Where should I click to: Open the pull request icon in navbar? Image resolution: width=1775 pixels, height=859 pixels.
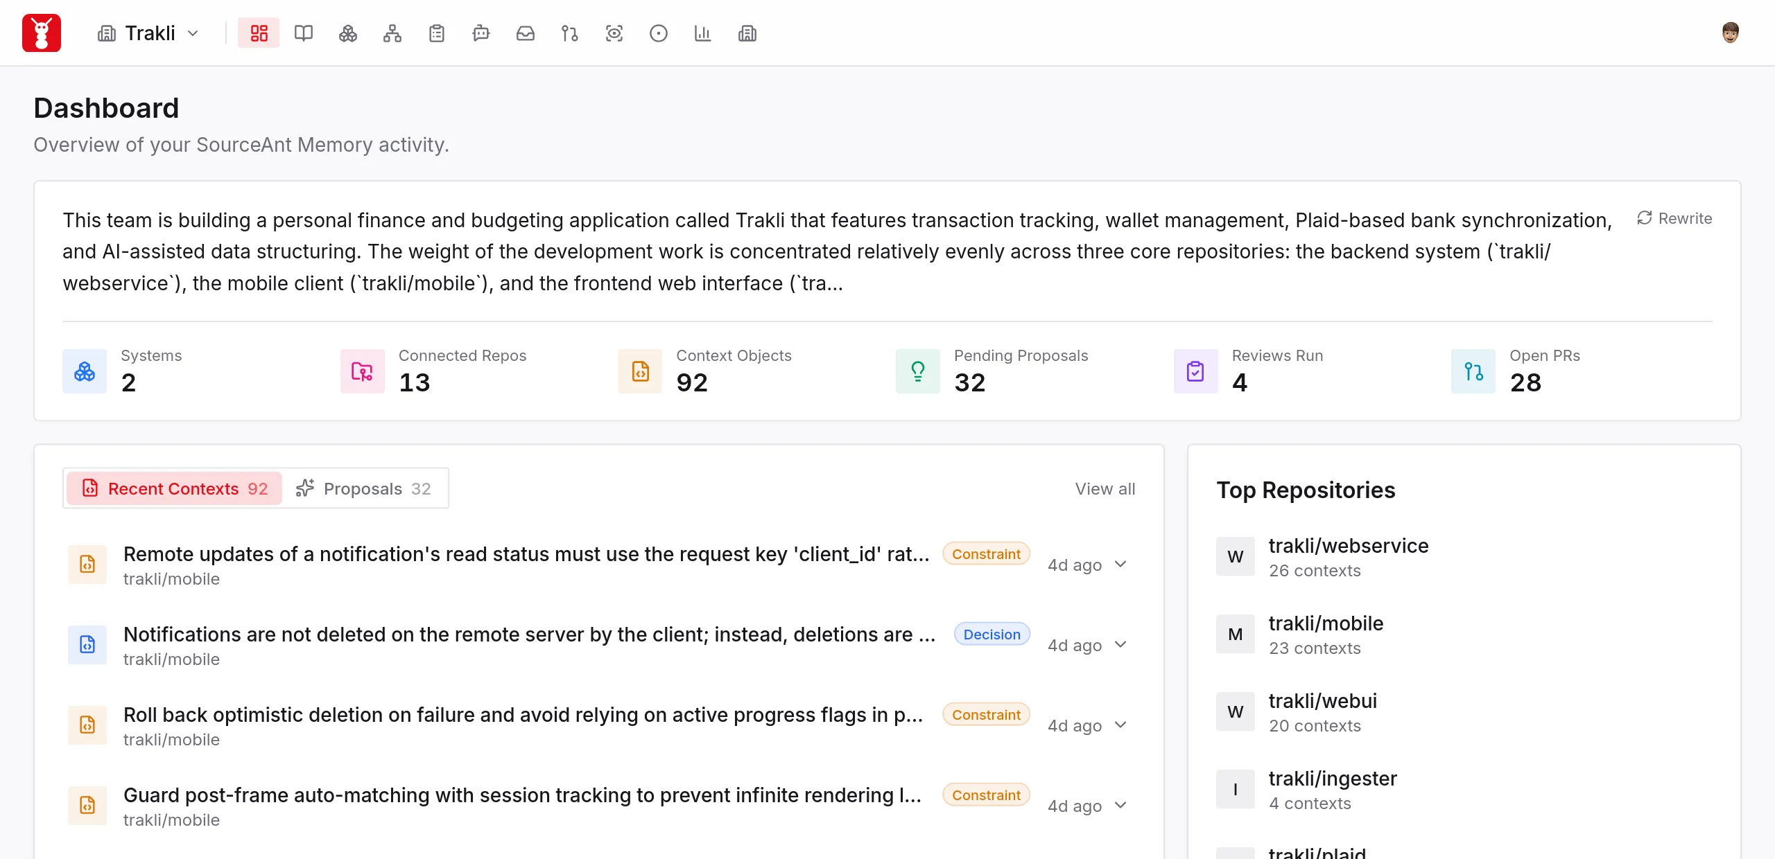(569, 33)
